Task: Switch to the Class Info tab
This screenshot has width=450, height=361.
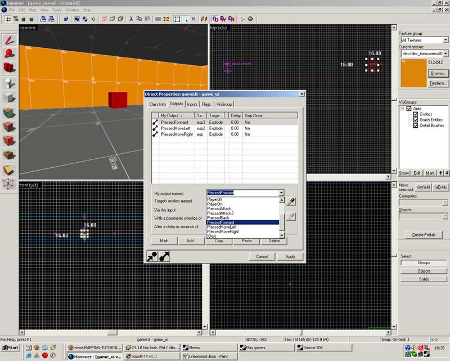Action: [x=157, y=104]
